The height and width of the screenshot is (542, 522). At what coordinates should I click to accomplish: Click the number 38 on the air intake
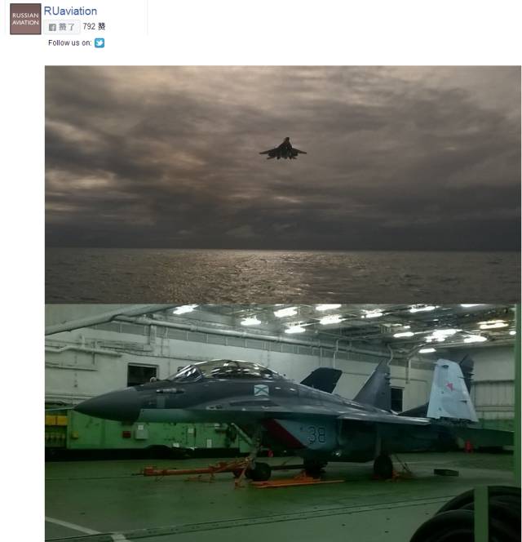point(316,434)
